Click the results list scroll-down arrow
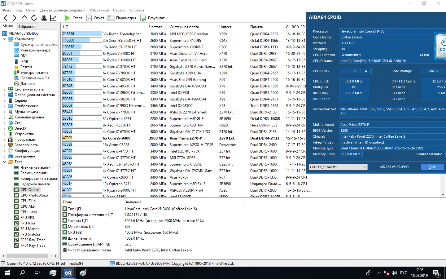 443,195
